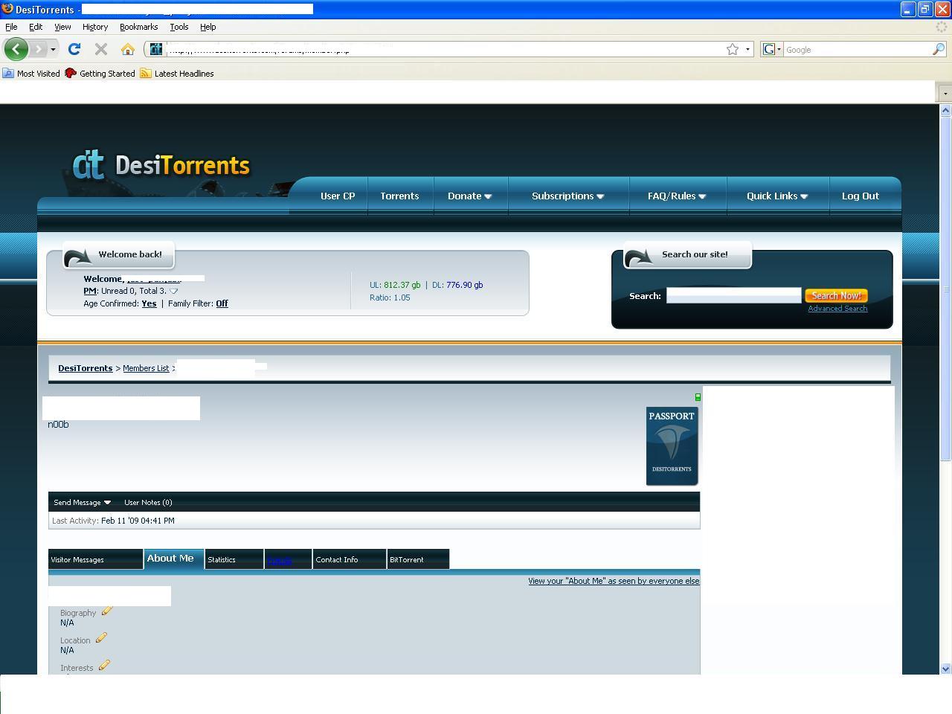
Task: Reload the page with the Reload icon
Action: point(74,49)
